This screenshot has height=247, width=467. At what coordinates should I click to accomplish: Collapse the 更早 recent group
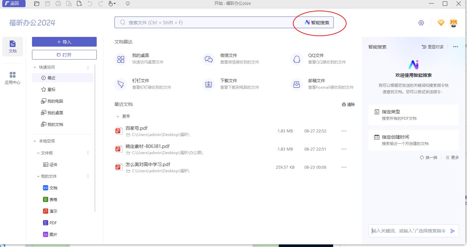click(118, 116)
